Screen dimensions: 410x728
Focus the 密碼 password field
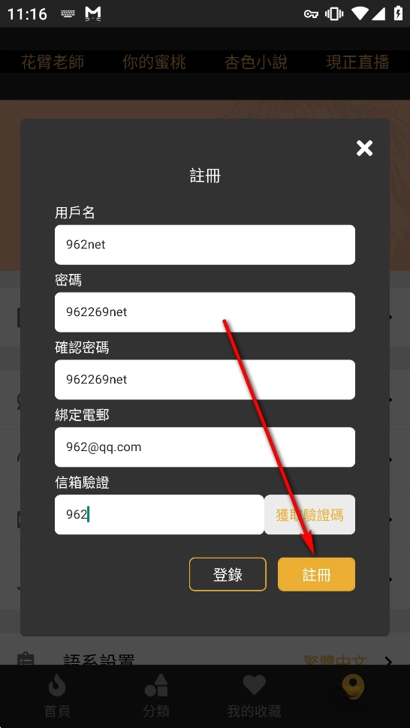click(205, 312)
